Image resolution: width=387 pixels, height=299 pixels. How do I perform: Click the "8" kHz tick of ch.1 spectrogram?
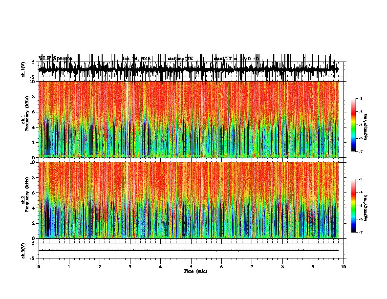tap(34, 97)
